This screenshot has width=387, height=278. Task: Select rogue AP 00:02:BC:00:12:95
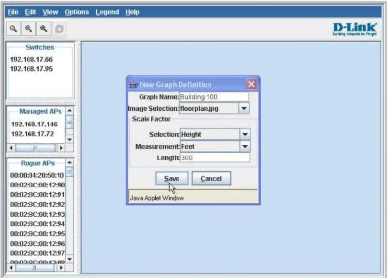click(37, 233)
